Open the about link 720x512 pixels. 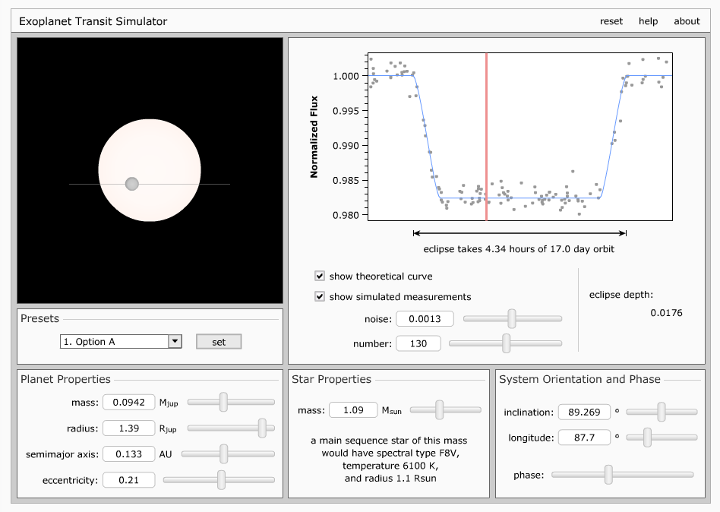pyautogui.click(x=687, y=21)
